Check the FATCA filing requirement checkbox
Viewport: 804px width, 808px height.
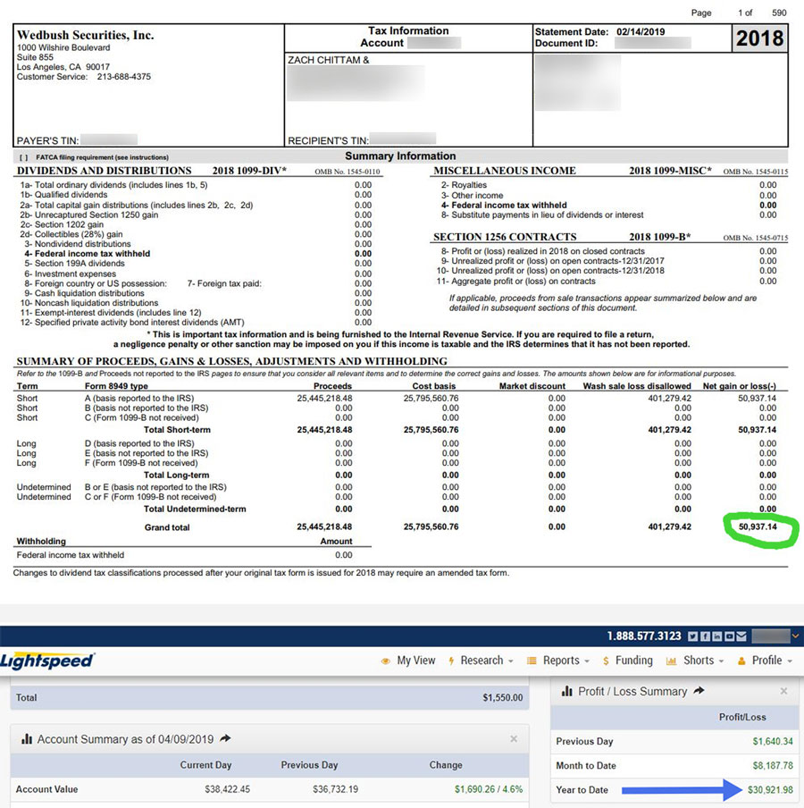(x=23, y=158)
